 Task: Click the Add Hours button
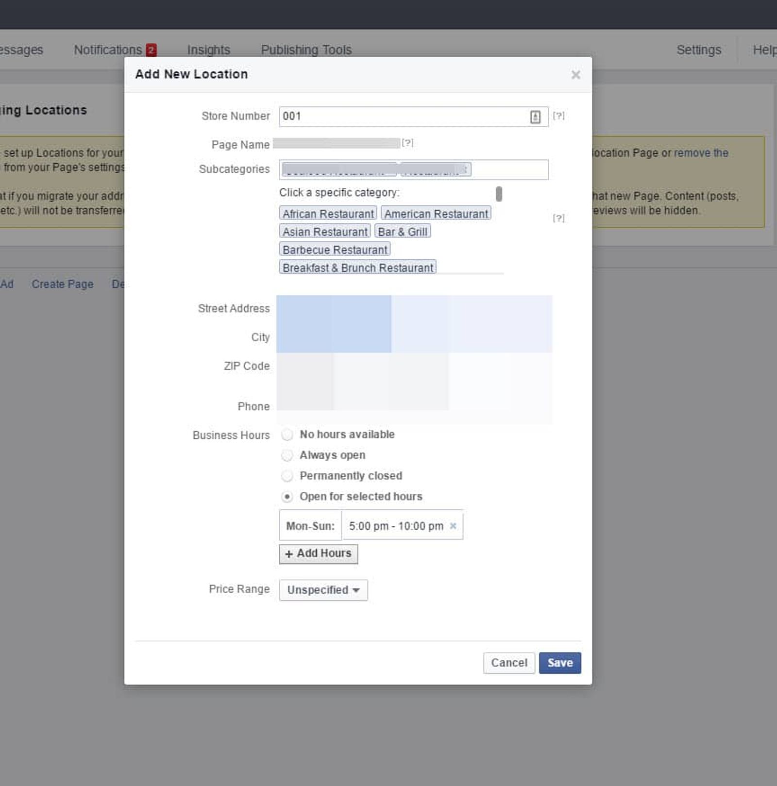[319, 553]
